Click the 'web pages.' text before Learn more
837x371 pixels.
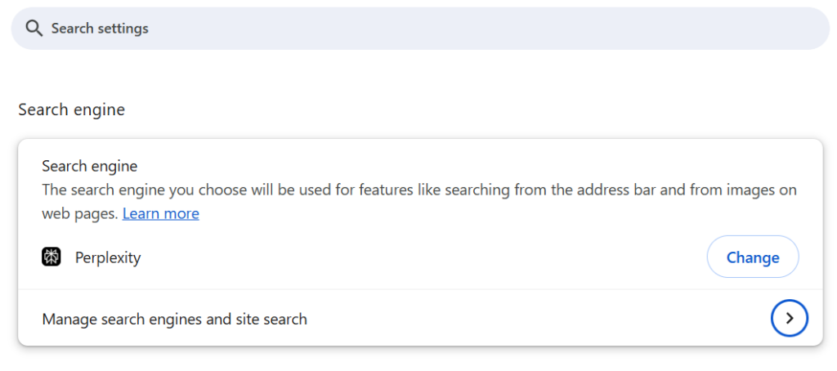79,213
